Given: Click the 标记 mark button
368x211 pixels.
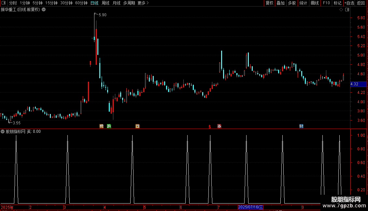Looking at the screenshot, I should click(x=337, y=3).
